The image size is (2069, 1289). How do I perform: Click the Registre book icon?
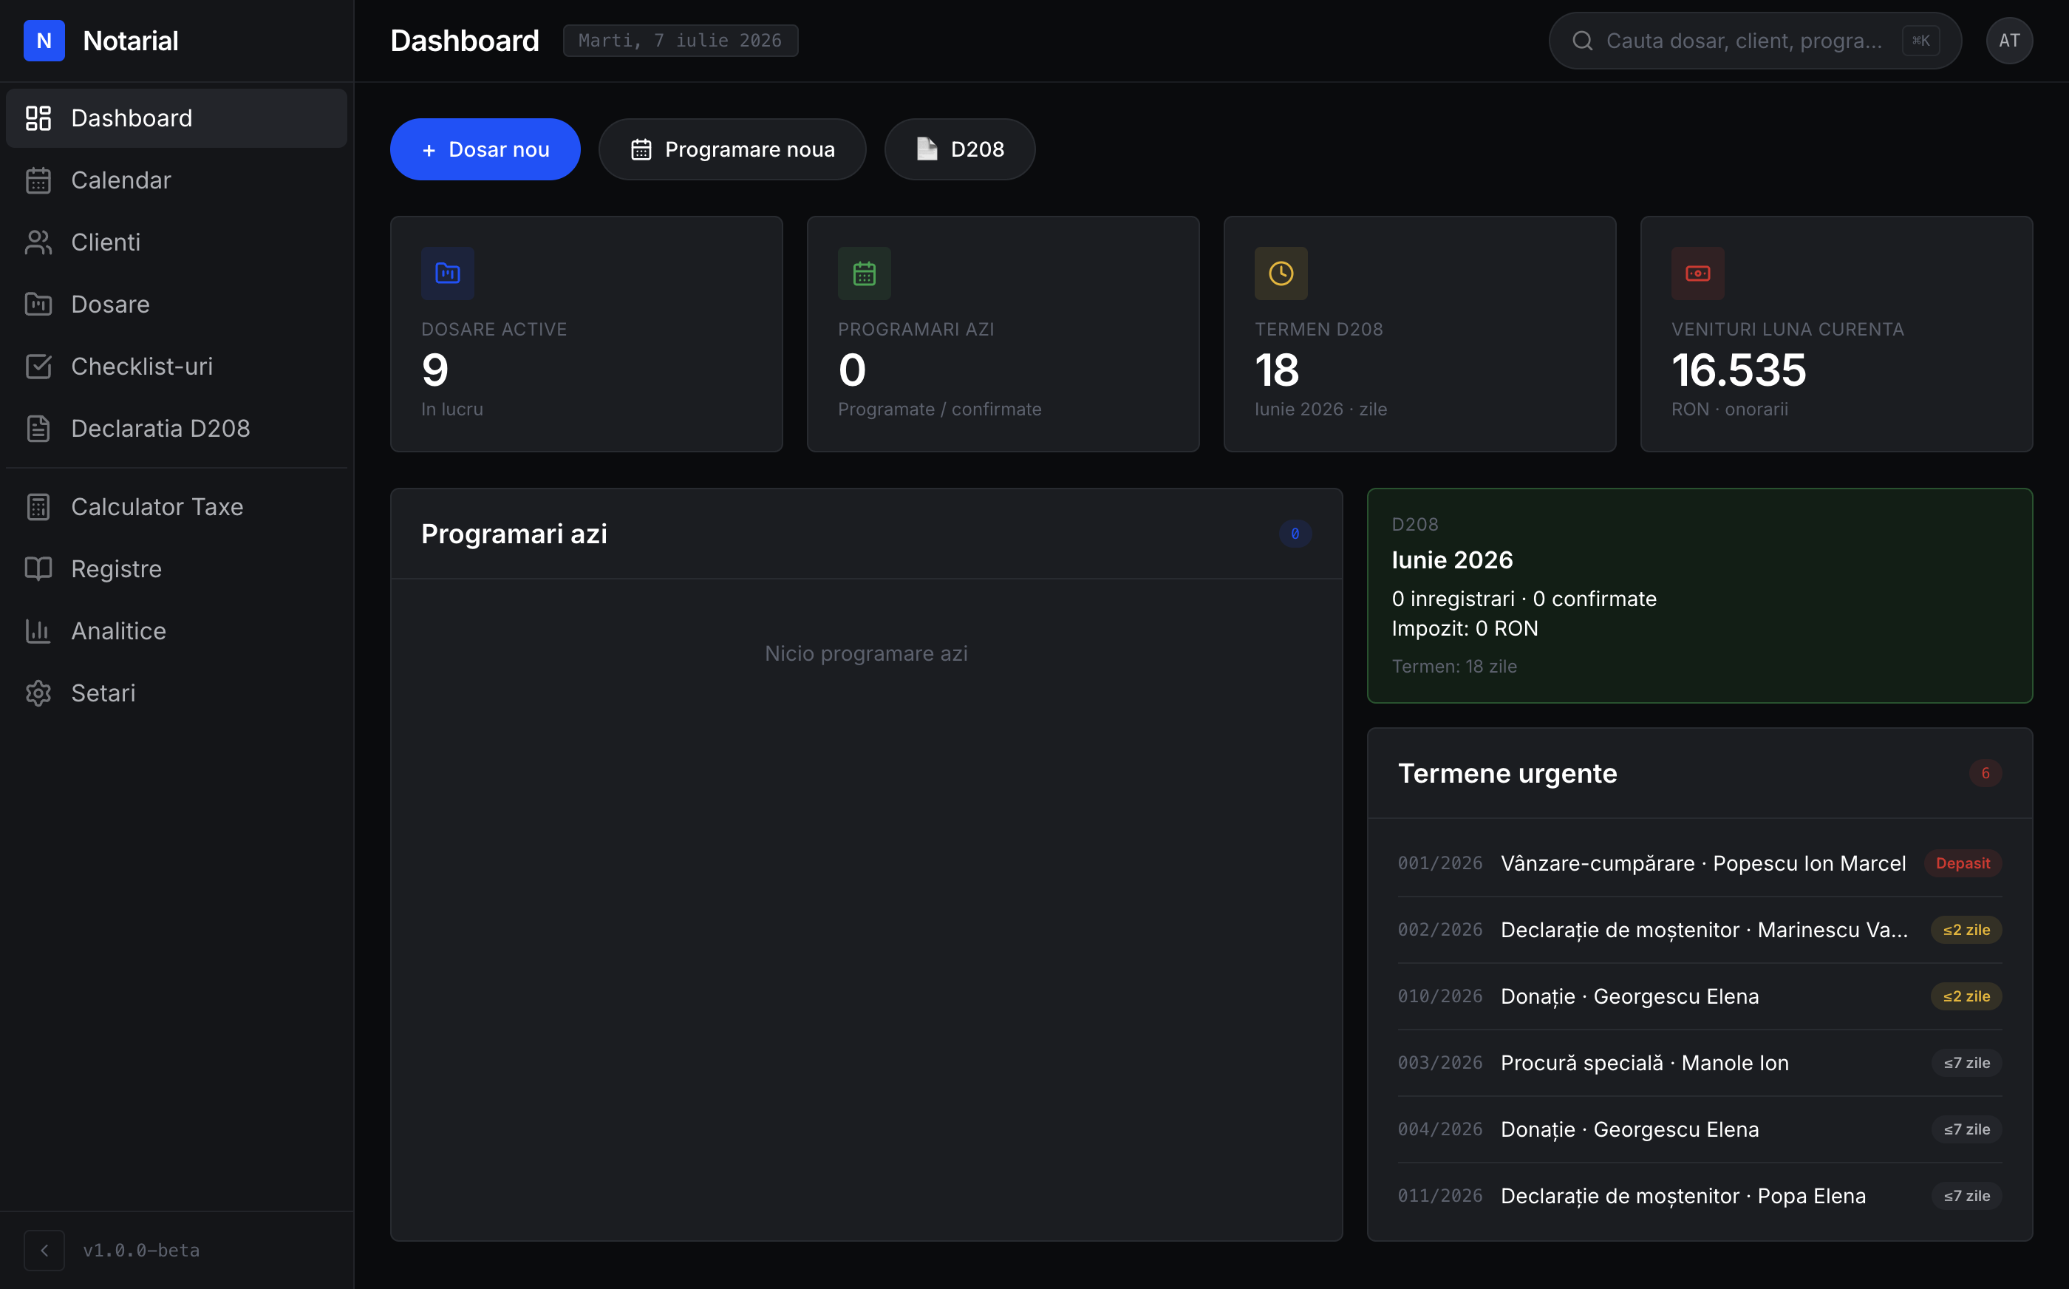pos(38,568)
